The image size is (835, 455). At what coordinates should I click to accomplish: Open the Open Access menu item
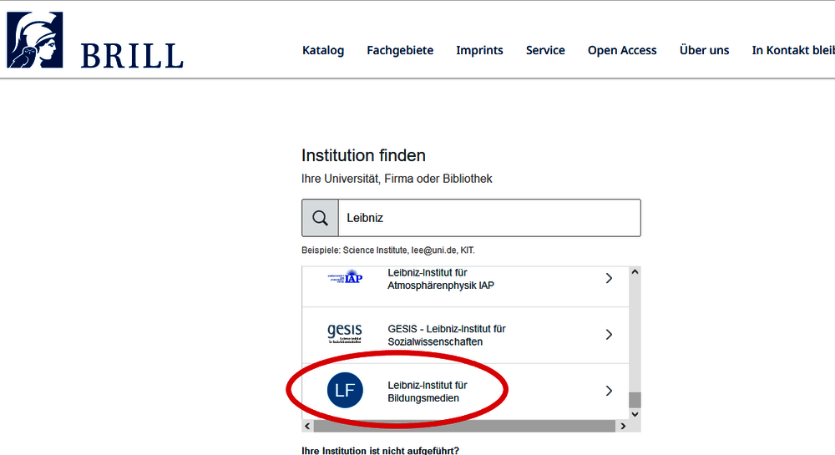click(x=622, y=50)
